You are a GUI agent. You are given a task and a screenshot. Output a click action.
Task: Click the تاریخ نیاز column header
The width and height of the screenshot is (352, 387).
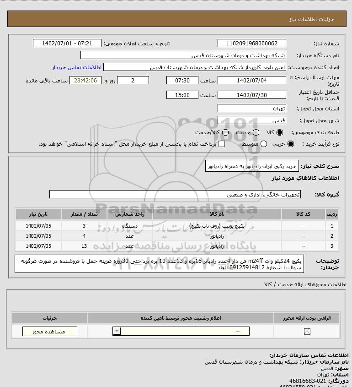pyautogui.click(x=38, y=214)
